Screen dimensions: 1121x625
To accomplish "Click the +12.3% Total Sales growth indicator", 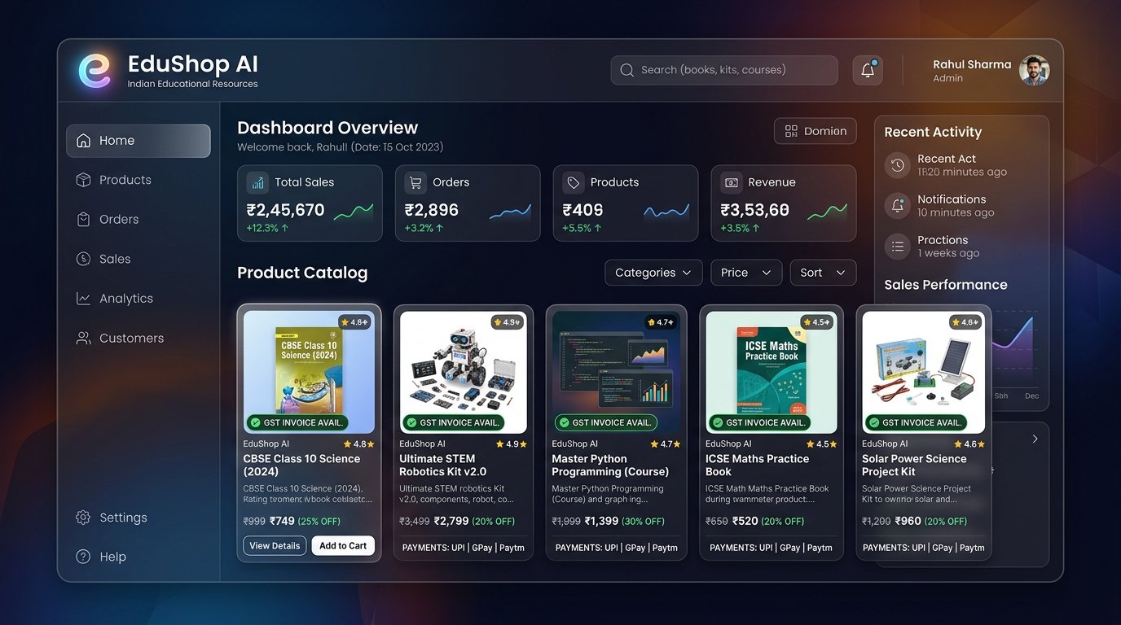I will [267, 229].
